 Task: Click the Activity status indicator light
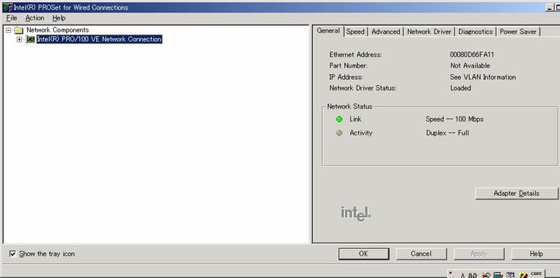[x=339, y=133]
